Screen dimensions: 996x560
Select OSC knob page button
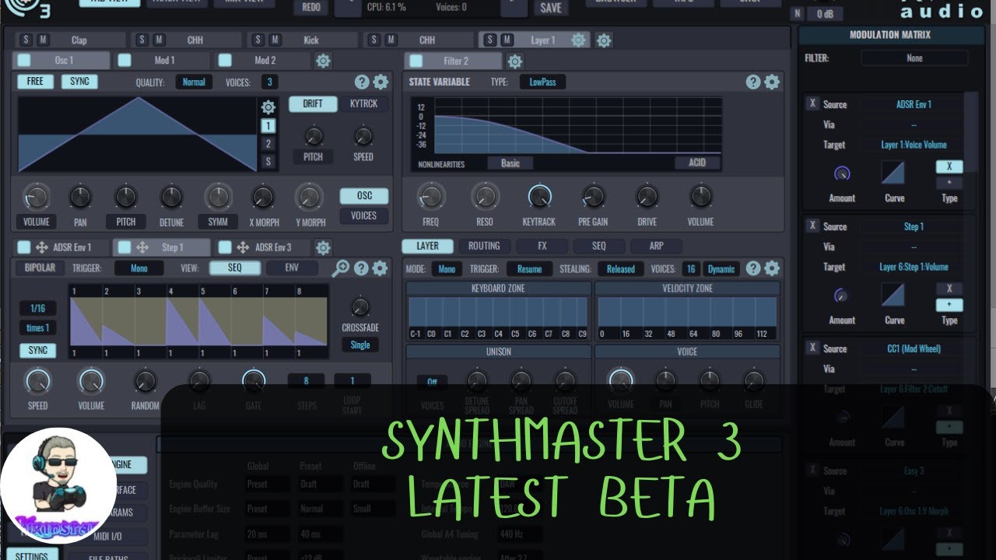(363, 196)
